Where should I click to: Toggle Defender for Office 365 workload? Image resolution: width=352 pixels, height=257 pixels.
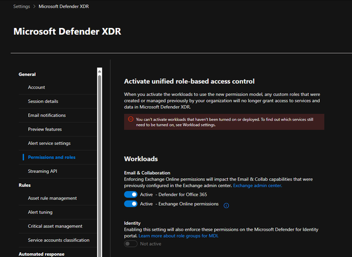point(131,194)
